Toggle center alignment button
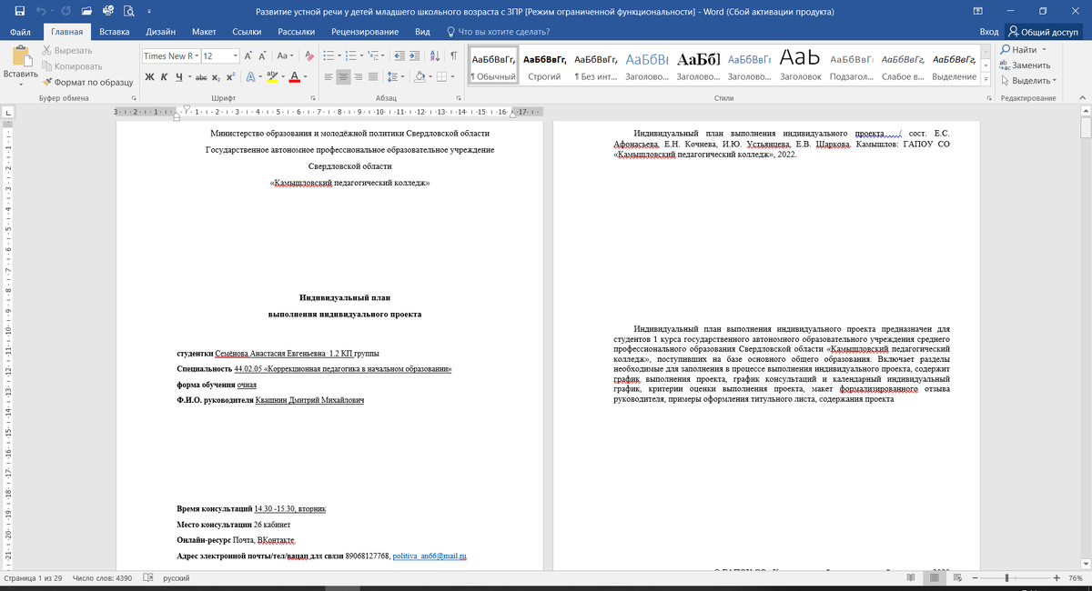 (344, 77)
